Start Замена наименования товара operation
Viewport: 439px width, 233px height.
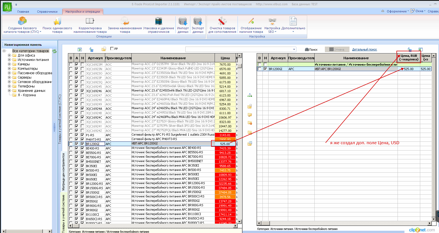point(125,25)
